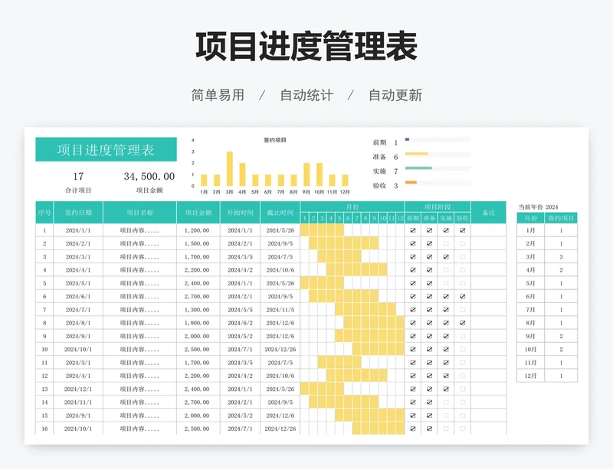The width and height of the screenshot is (613, 469).
Task: Uncheck the 验收 checkbox in row 6
Action: click(x=463, y=296)
